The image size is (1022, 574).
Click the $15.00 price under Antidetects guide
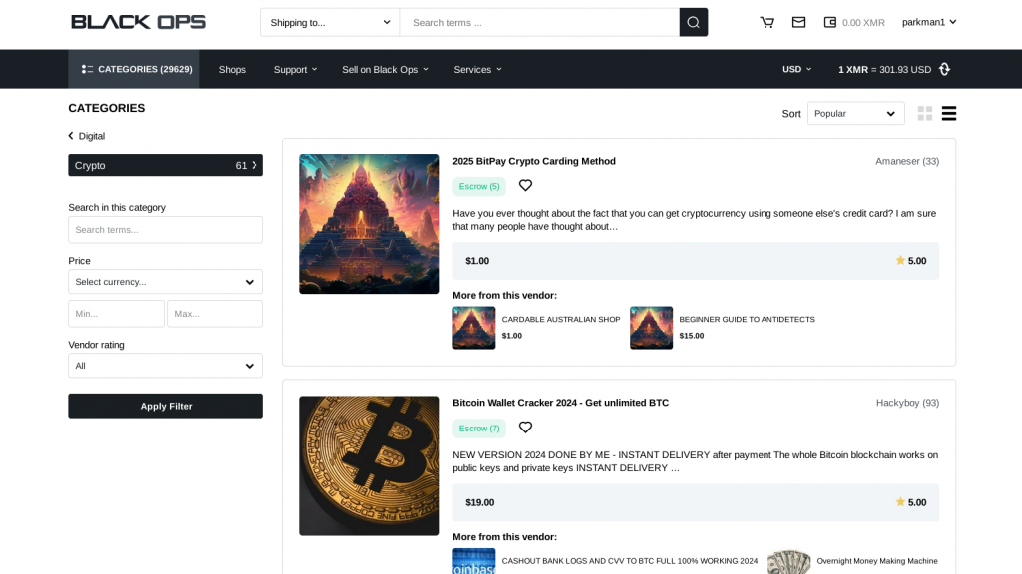[692, 336]
